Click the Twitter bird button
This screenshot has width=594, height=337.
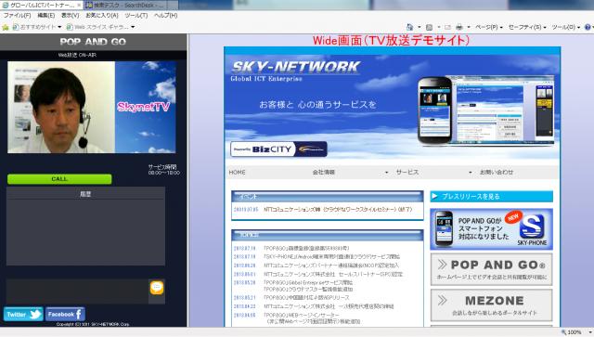(x=23, y=315)
